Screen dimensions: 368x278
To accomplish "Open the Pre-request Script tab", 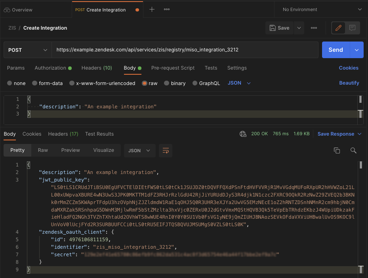I will (x=173, y=68).
